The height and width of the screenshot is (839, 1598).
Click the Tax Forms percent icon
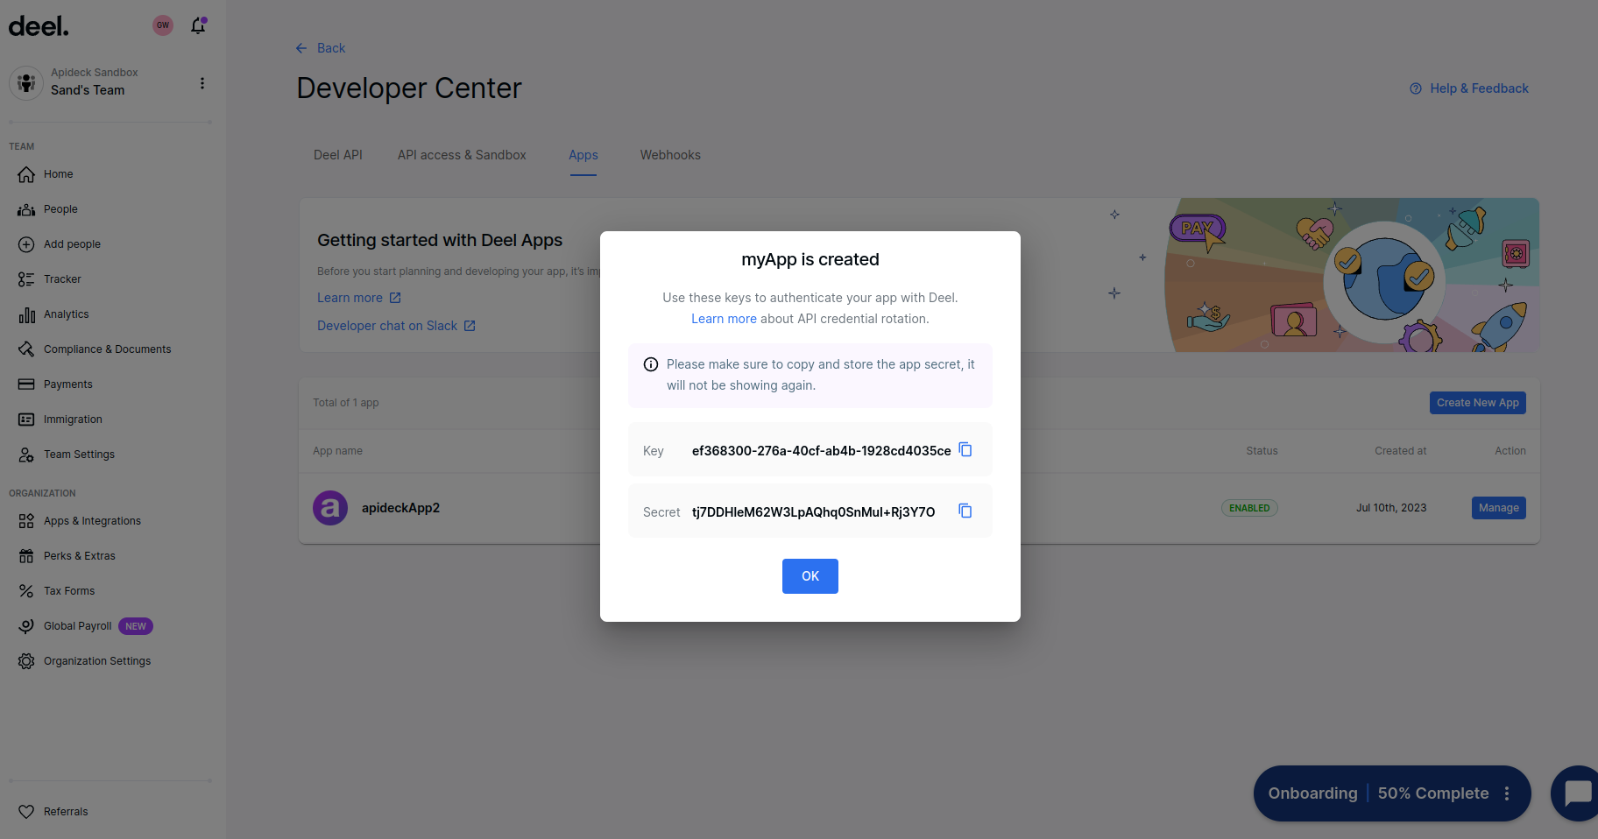[x=26, y=591]
